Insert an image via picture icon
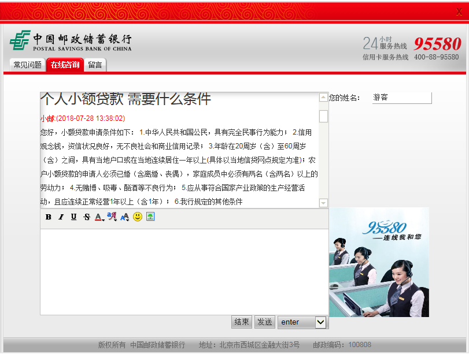Viewport: 469px width, 354px height. coord(150,217)
